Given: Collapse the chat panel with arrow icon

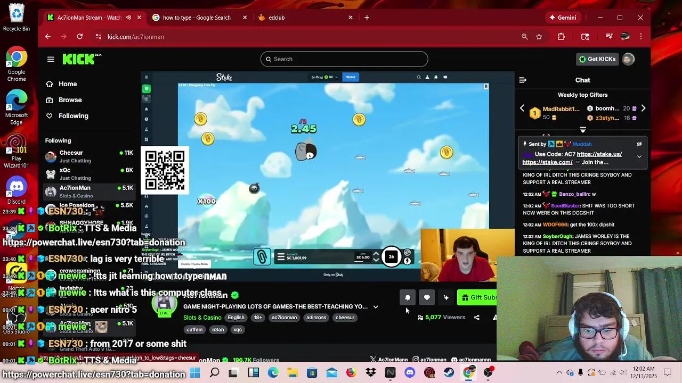Looking at the screenshot, I should 523,80.
